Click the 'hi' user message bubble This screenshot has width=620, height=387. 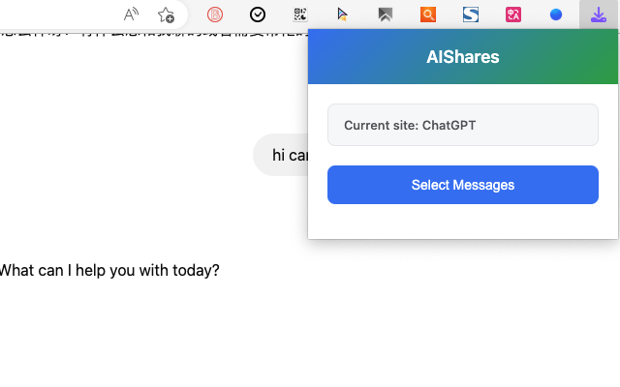(281, 155)
